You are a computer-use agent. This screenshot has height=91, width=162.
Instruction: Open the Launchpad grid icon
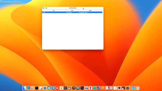click(x=32, y=88)
